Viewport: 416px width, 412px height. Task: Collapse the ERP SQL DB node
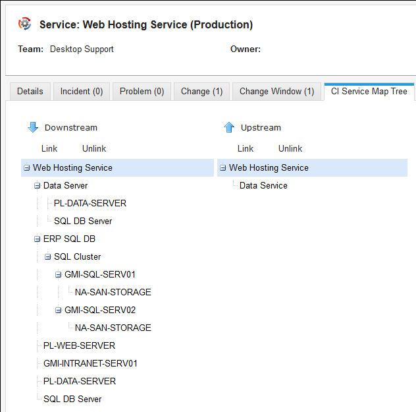point(38,239)
